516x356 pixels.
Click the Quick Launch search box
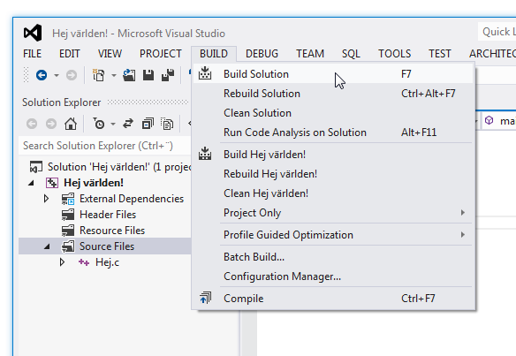[497, 32]
